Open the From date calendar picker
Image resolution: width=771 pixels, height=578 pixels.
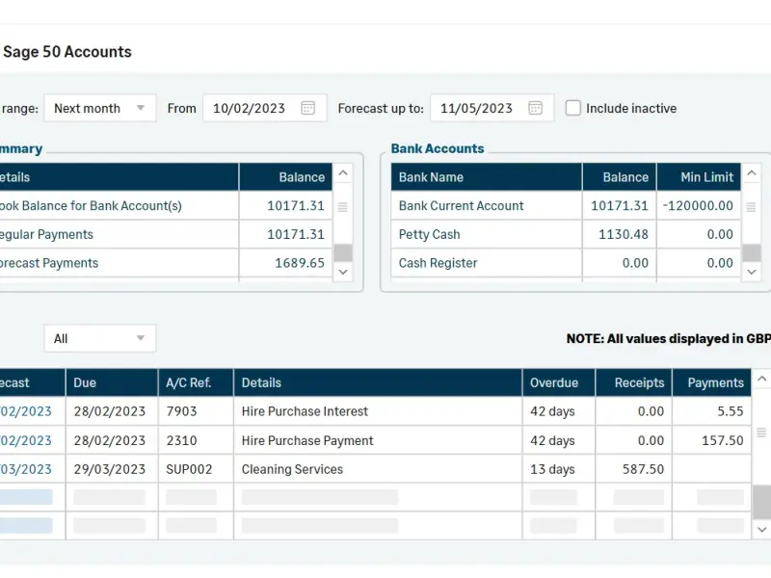[x=308, y=108]
